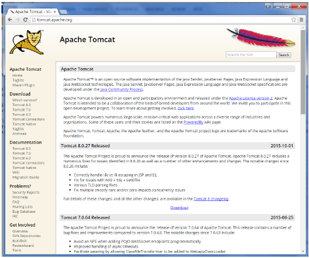
Task: Open Tomcat 7.0 under Documentation
Action: (22, 153)
